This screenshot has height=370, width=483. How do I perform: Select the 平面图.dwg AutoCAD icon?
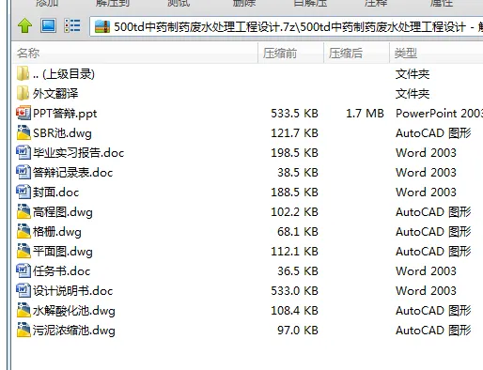(x=23, y=251)
